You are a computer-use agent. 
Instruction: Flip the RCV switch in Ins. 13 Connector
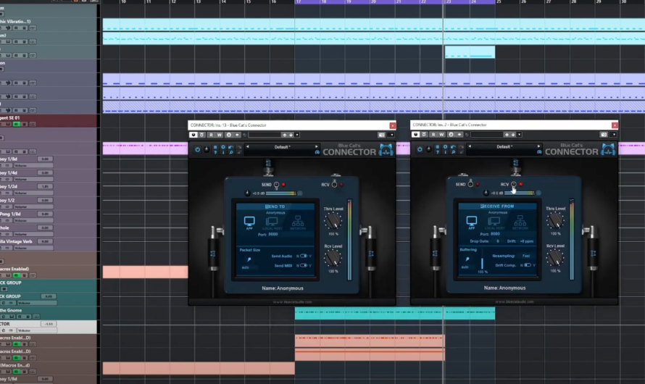[334, 184]
